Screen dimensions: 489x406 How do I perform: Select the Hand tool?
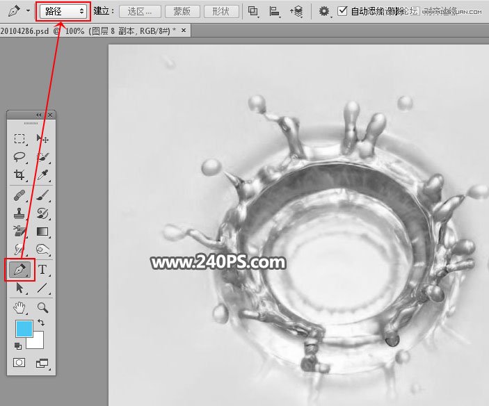(x=19, y=307)
